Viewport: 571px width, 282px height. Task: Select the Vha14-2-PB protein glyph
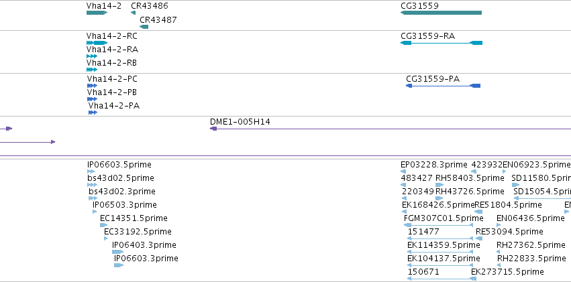pyautogui.click(x=92, y=99)
